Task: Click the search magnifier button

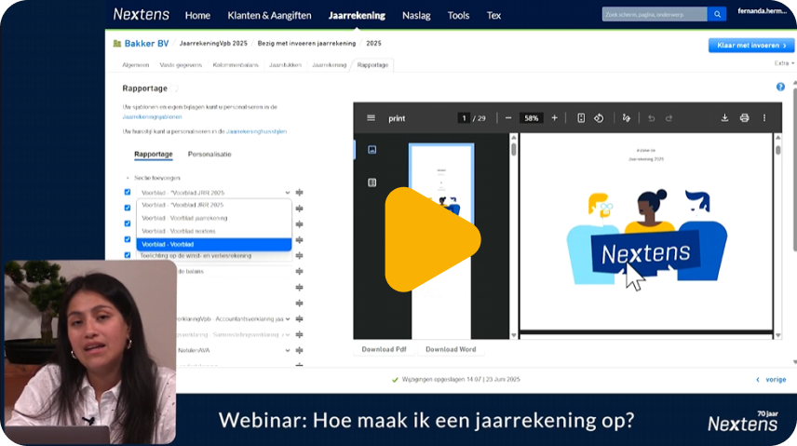Action: pyautogui.click(x=716, y=14)
